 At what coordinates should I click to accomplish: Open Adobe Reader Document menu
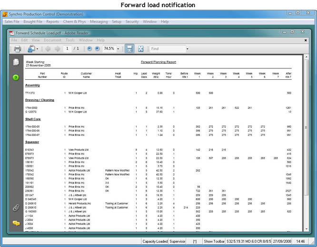tap(52, 40)
